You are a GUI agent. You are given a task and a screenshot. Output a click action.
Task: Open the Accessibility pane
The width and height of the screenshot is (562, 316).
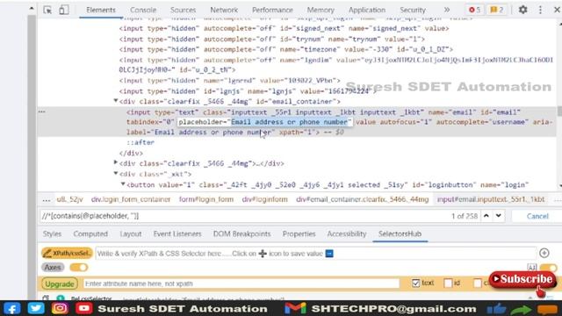click(347, 234)
